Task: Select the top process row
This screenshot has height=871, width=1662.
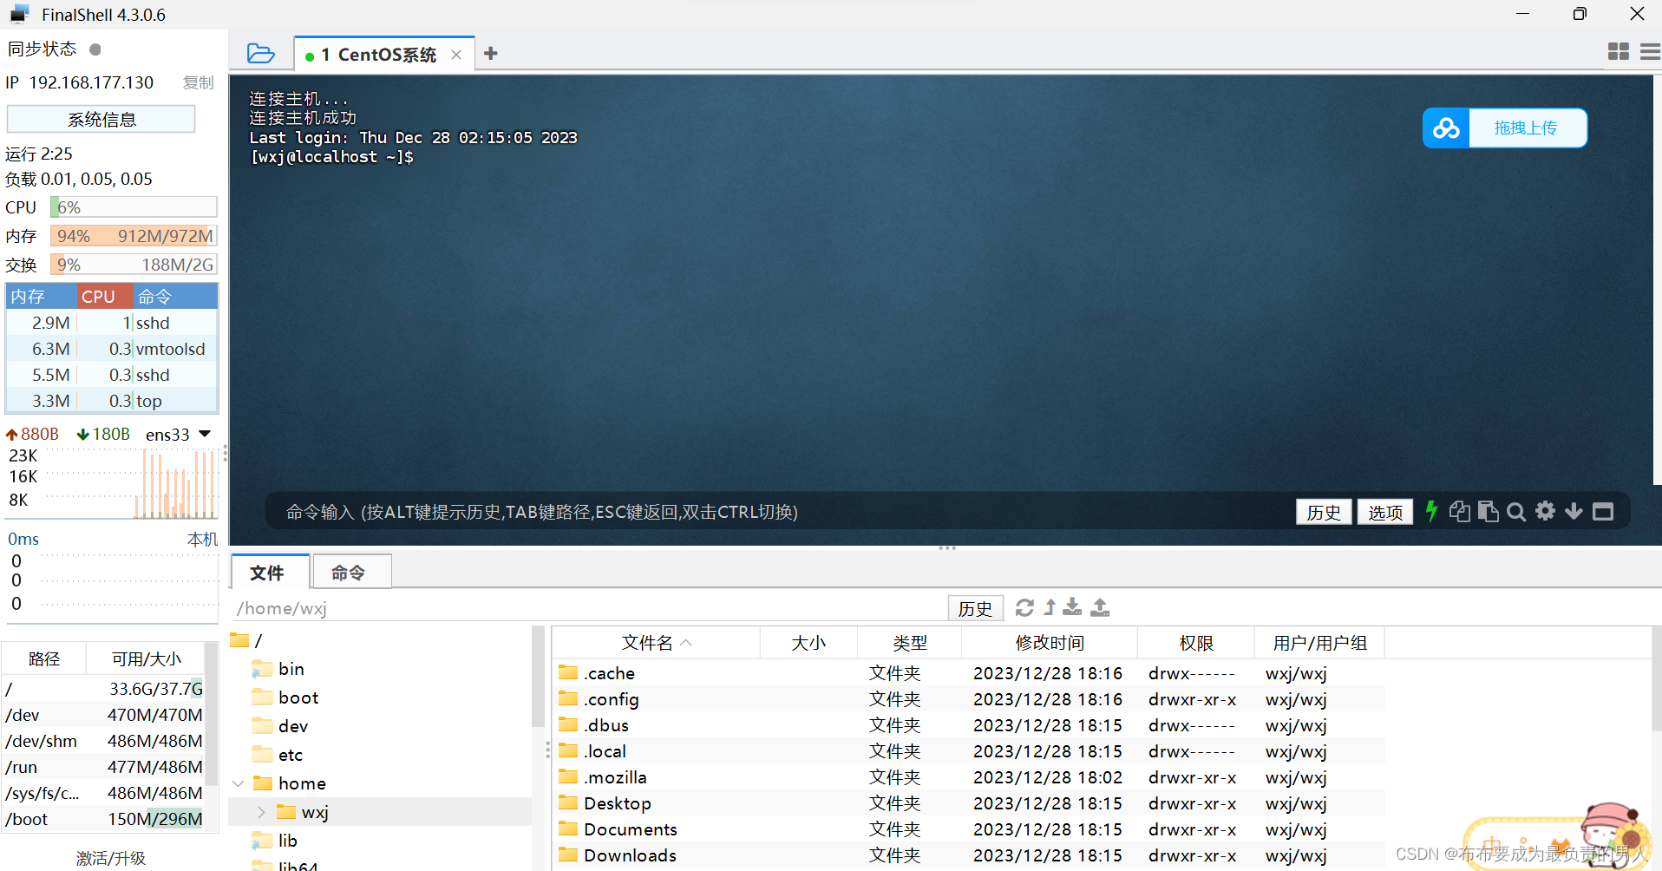Action: (112, 401)
